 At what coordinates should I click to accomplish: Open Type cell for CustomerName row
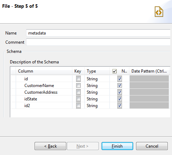[x=97, y=86]
